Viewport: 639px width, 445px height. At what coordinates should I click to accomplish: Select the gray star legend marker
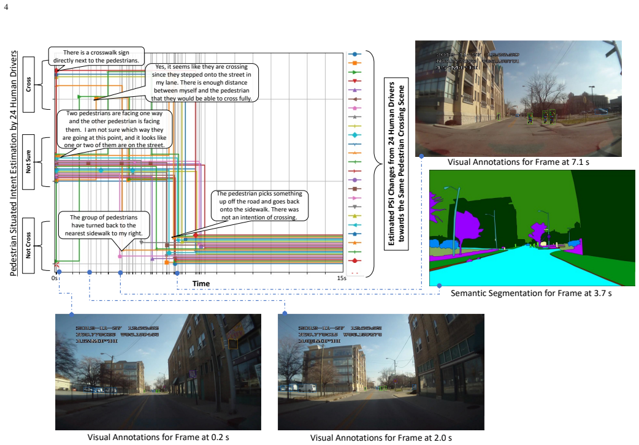[x=354, y=117]
